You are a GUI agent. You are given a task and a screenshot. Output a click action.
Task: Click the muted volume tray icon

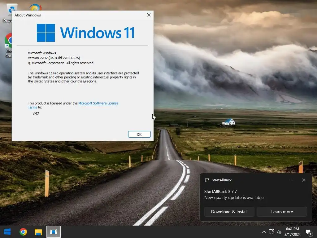[x=279, y=232]
